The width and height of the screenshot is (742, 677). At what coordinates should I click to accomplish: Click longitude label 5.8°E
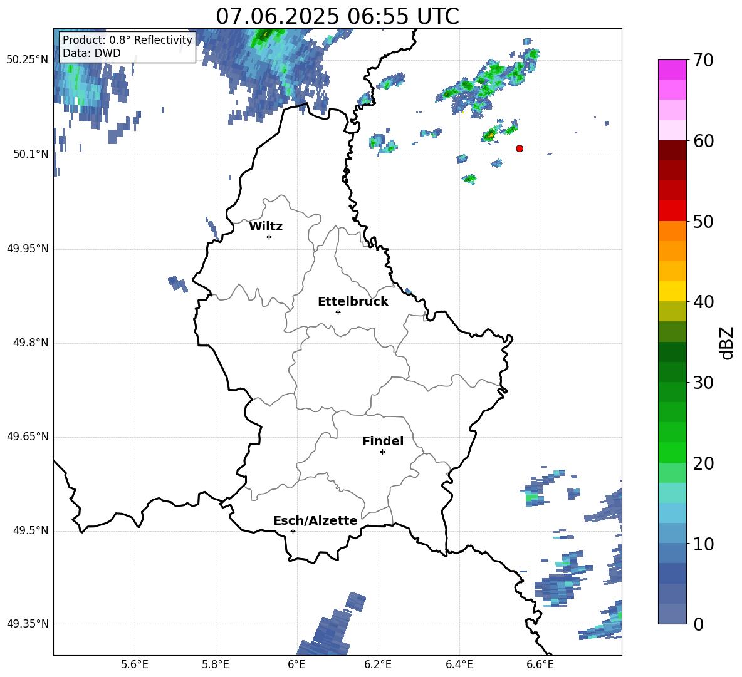(216, 664)
